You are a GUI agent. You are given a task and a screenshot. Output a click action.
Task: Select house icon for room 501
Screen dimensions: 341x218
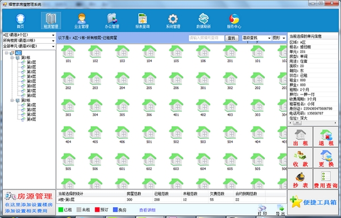point(149,133)
